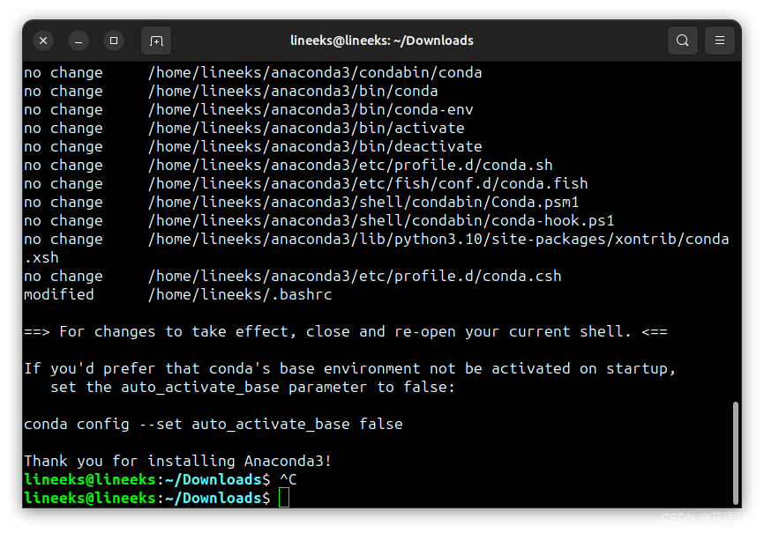Open the hamburger menu
The width and height of the screenshot is (764, 533).
[720, 41]
